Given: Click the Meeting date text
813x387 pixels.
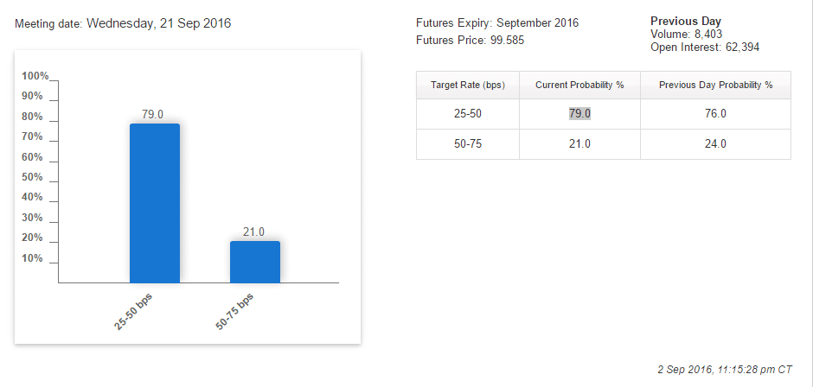Looking at the screenshot, I should [x=124, y=23].
